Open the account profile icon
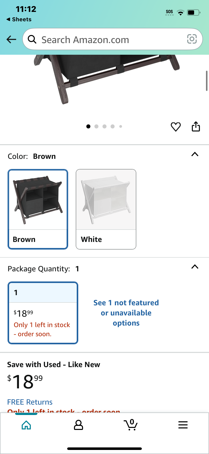Image resolution: width=209 pixels, height=454 pixels. point(79,425)
